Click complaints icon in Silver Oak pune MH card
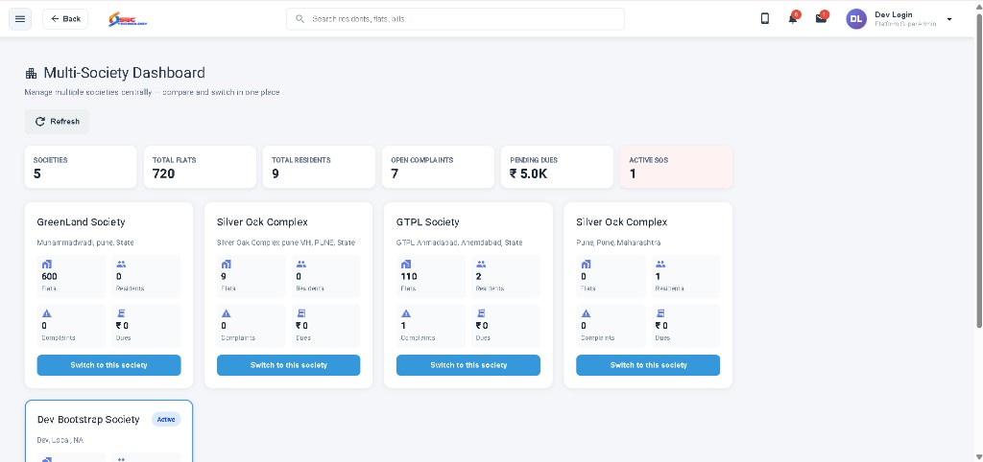 [x=227, y=313]
